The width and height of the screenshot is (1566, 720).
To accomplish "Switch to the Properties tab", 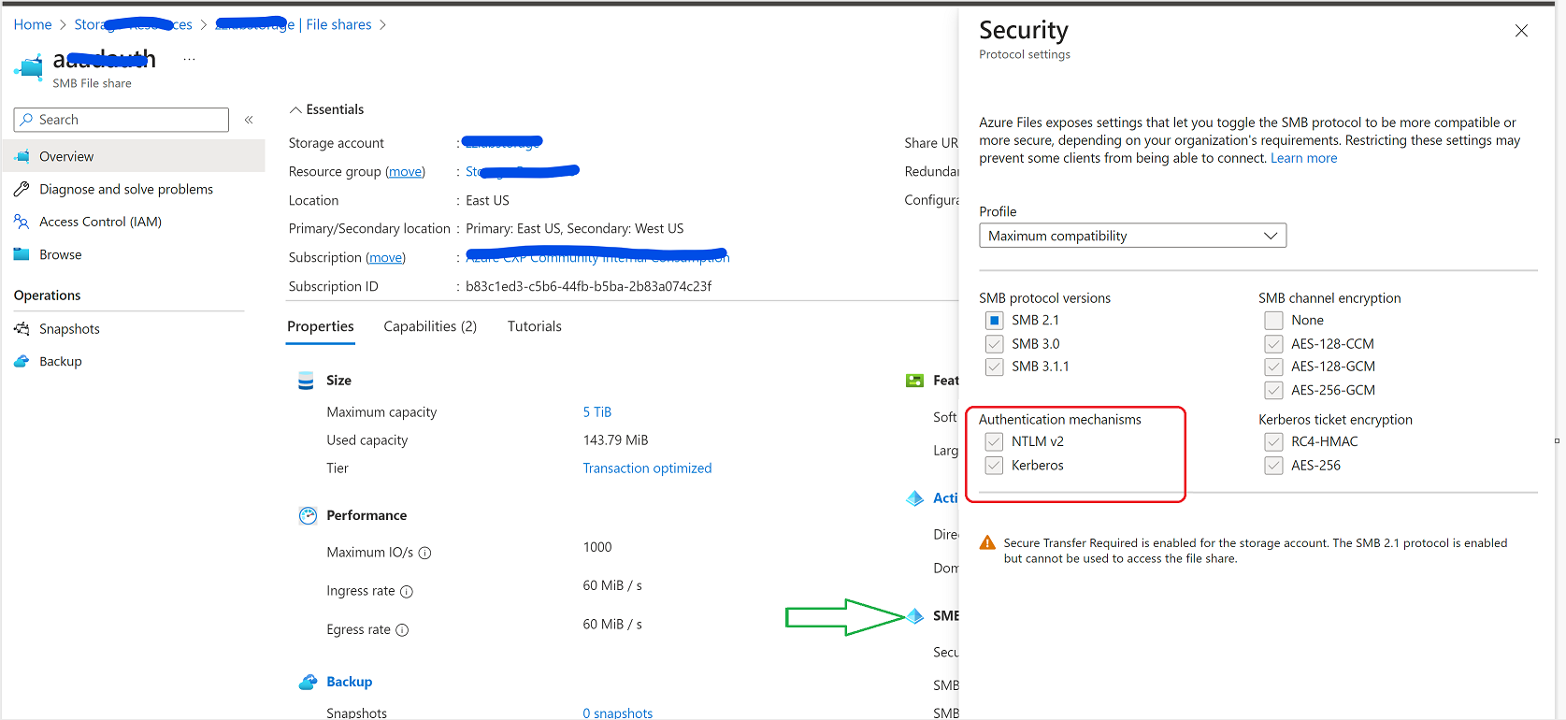I will click(321, 326).
